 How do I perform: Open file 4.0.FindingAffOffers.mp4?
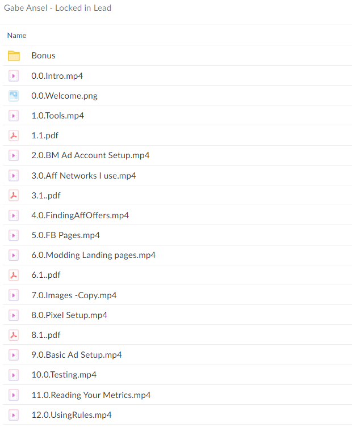pos(80,215)
